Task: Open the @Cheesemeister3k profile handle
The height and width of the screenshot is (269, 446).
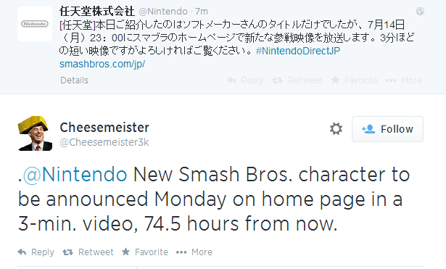Action: pyautogui.click(x=104, y=142)
